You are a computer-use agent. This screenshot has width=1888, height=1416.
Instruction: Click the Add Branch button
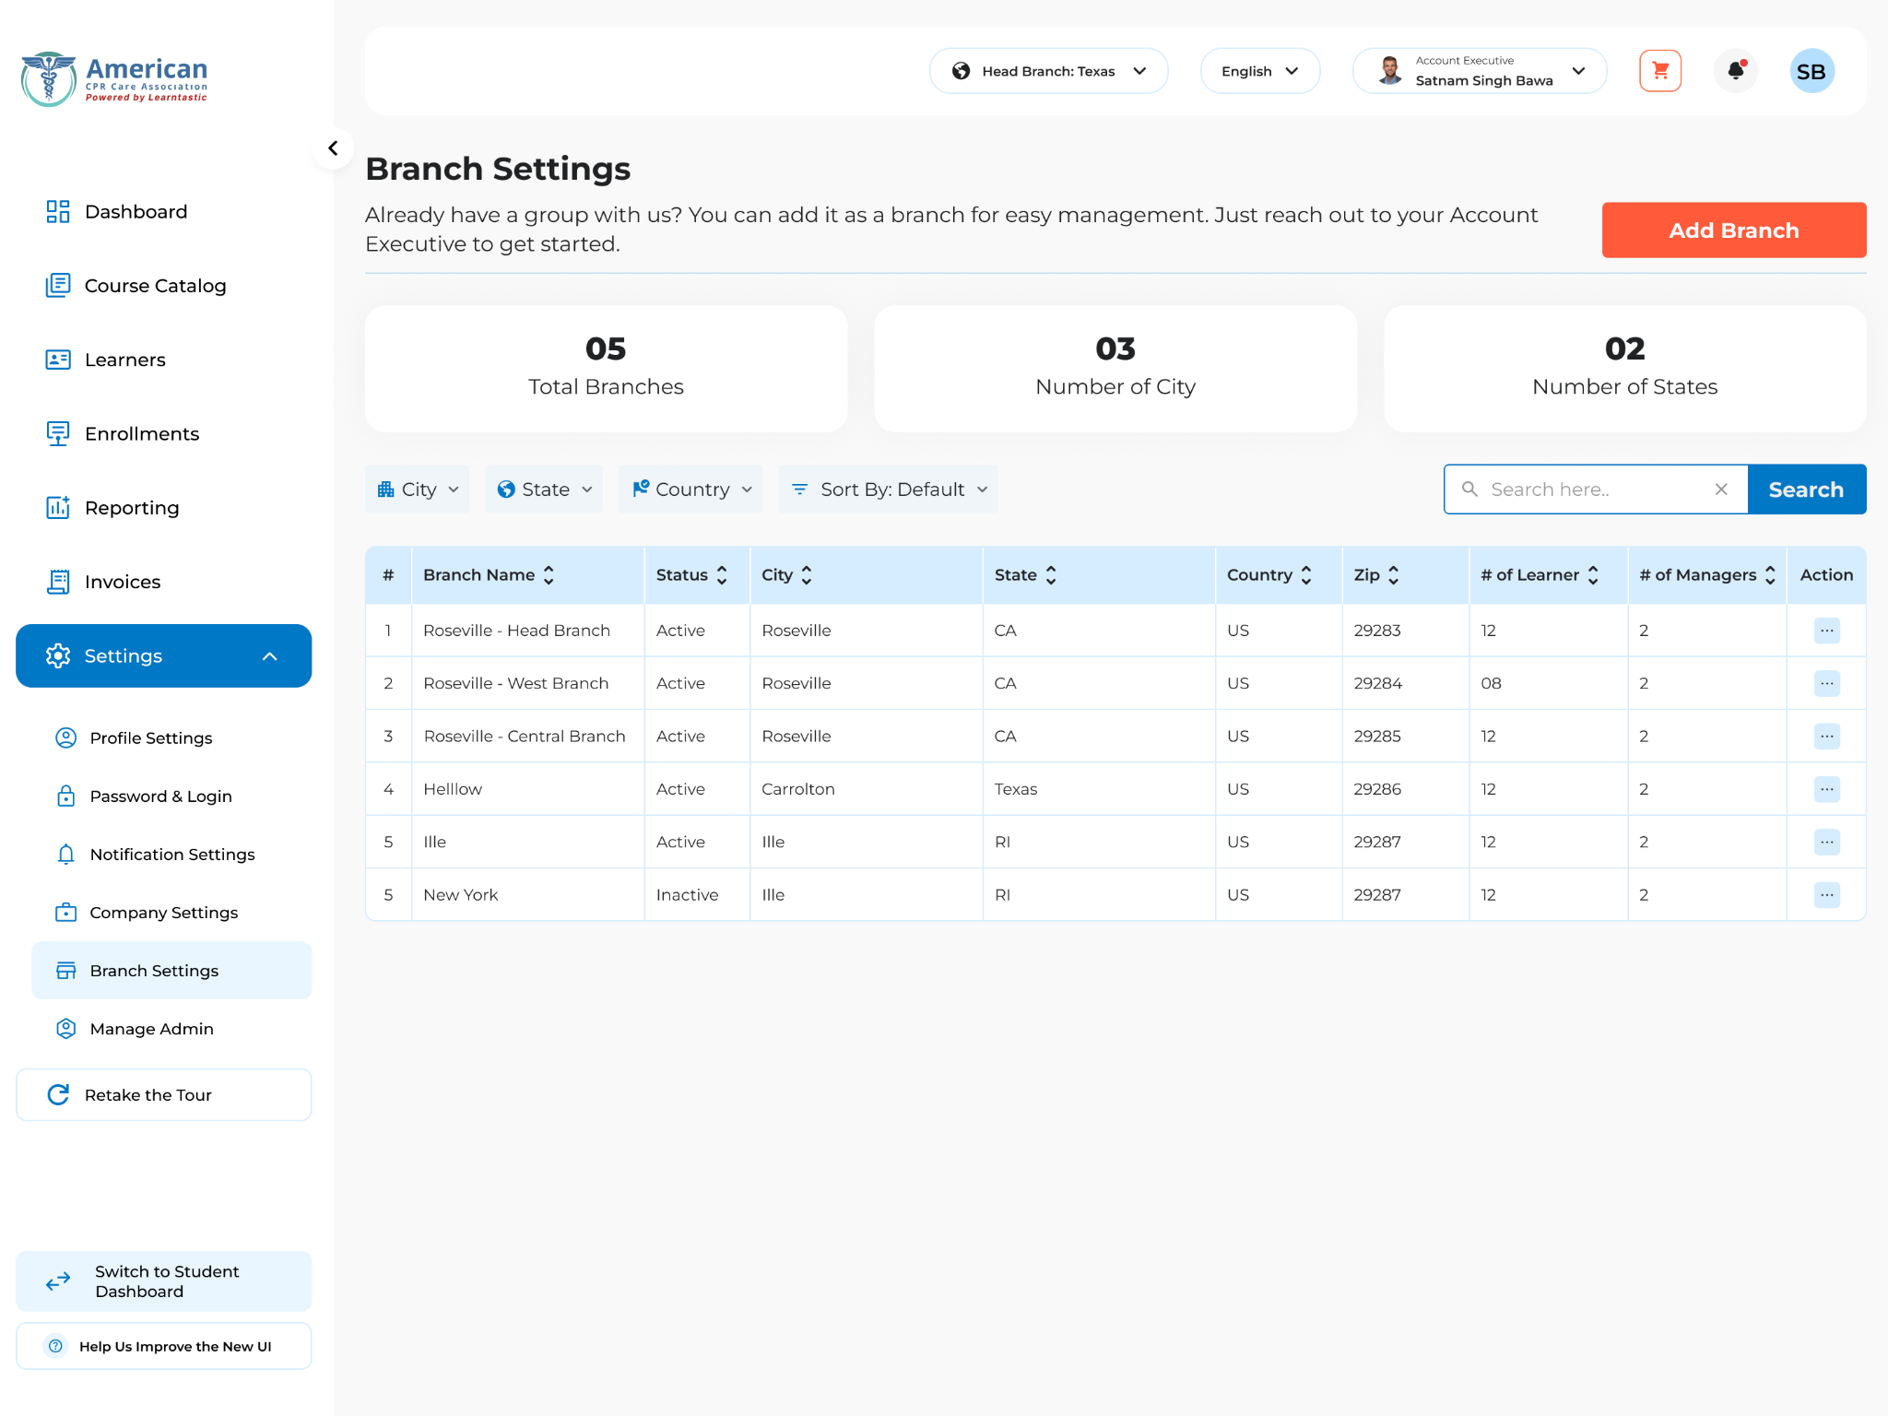click(x=1733, y=230)
